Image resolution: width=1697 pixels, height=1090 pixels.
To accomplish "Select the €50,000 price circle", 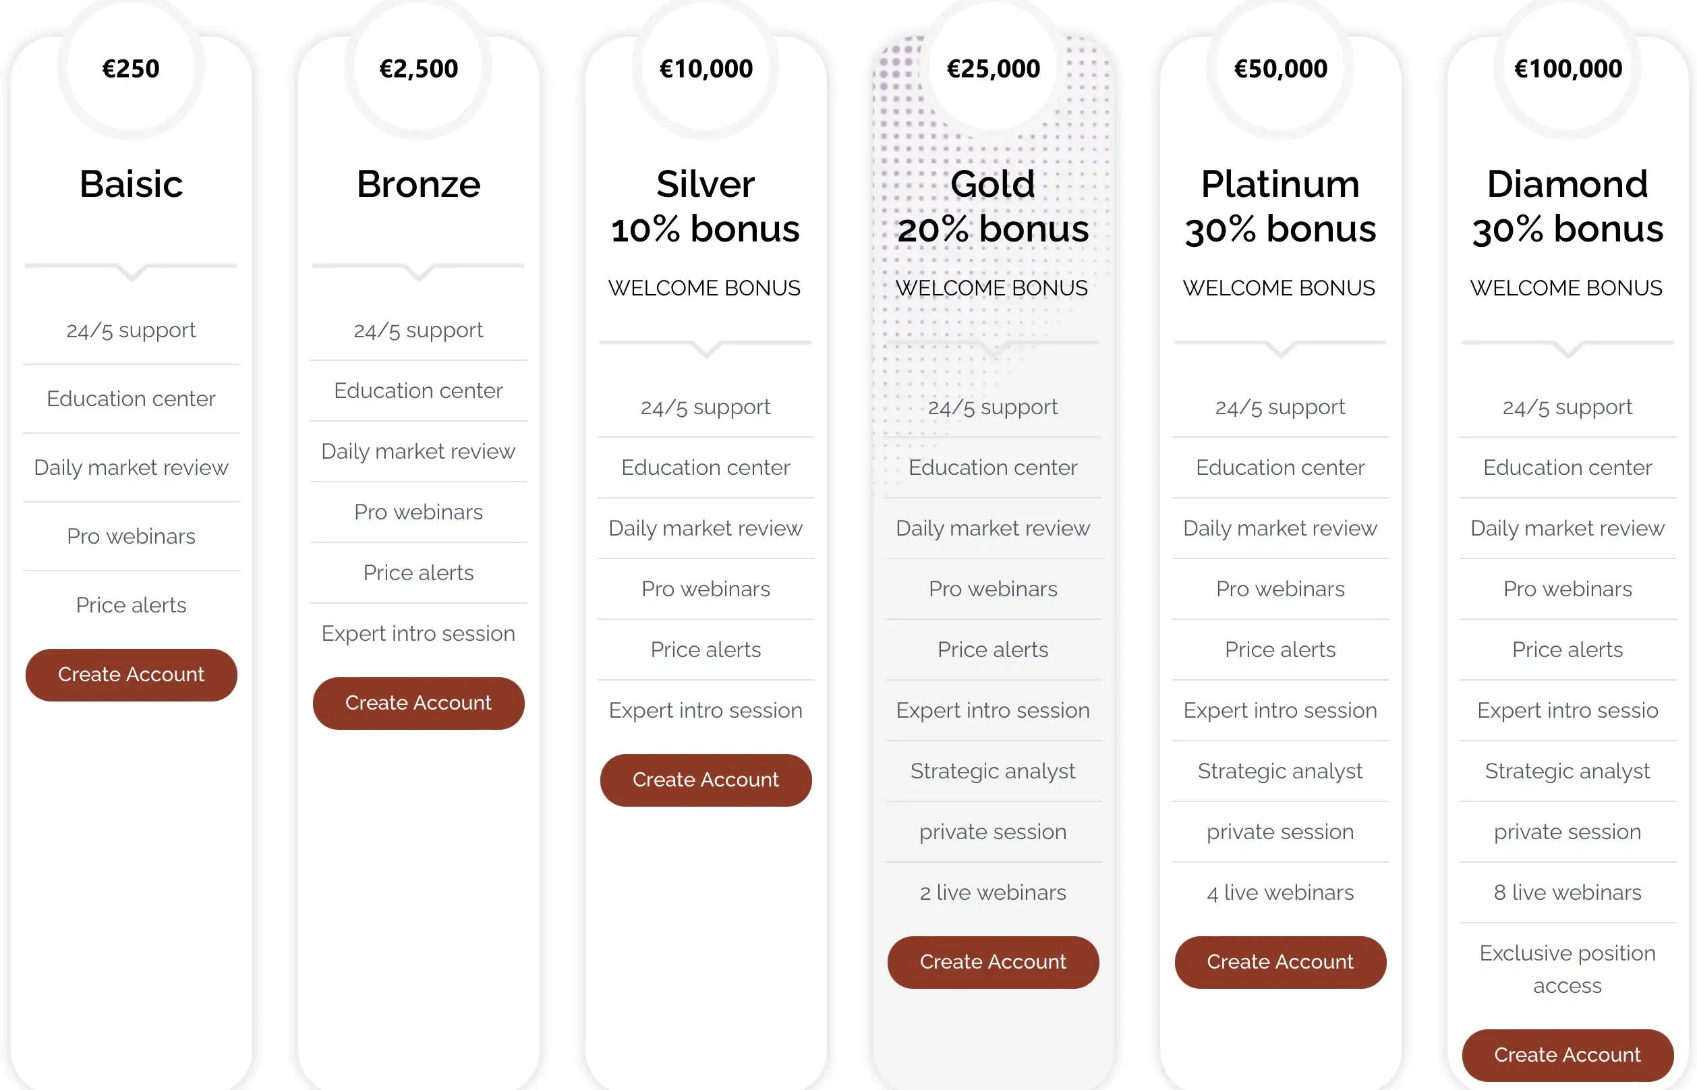I will click(1280, 68).
